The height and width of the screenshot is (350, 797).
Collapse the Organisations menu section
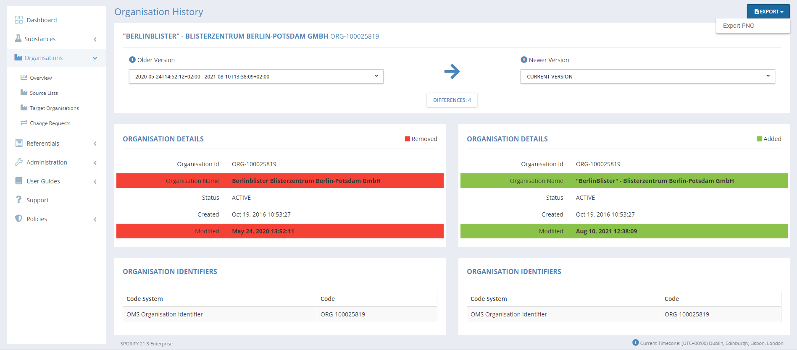tap(95, 58)
